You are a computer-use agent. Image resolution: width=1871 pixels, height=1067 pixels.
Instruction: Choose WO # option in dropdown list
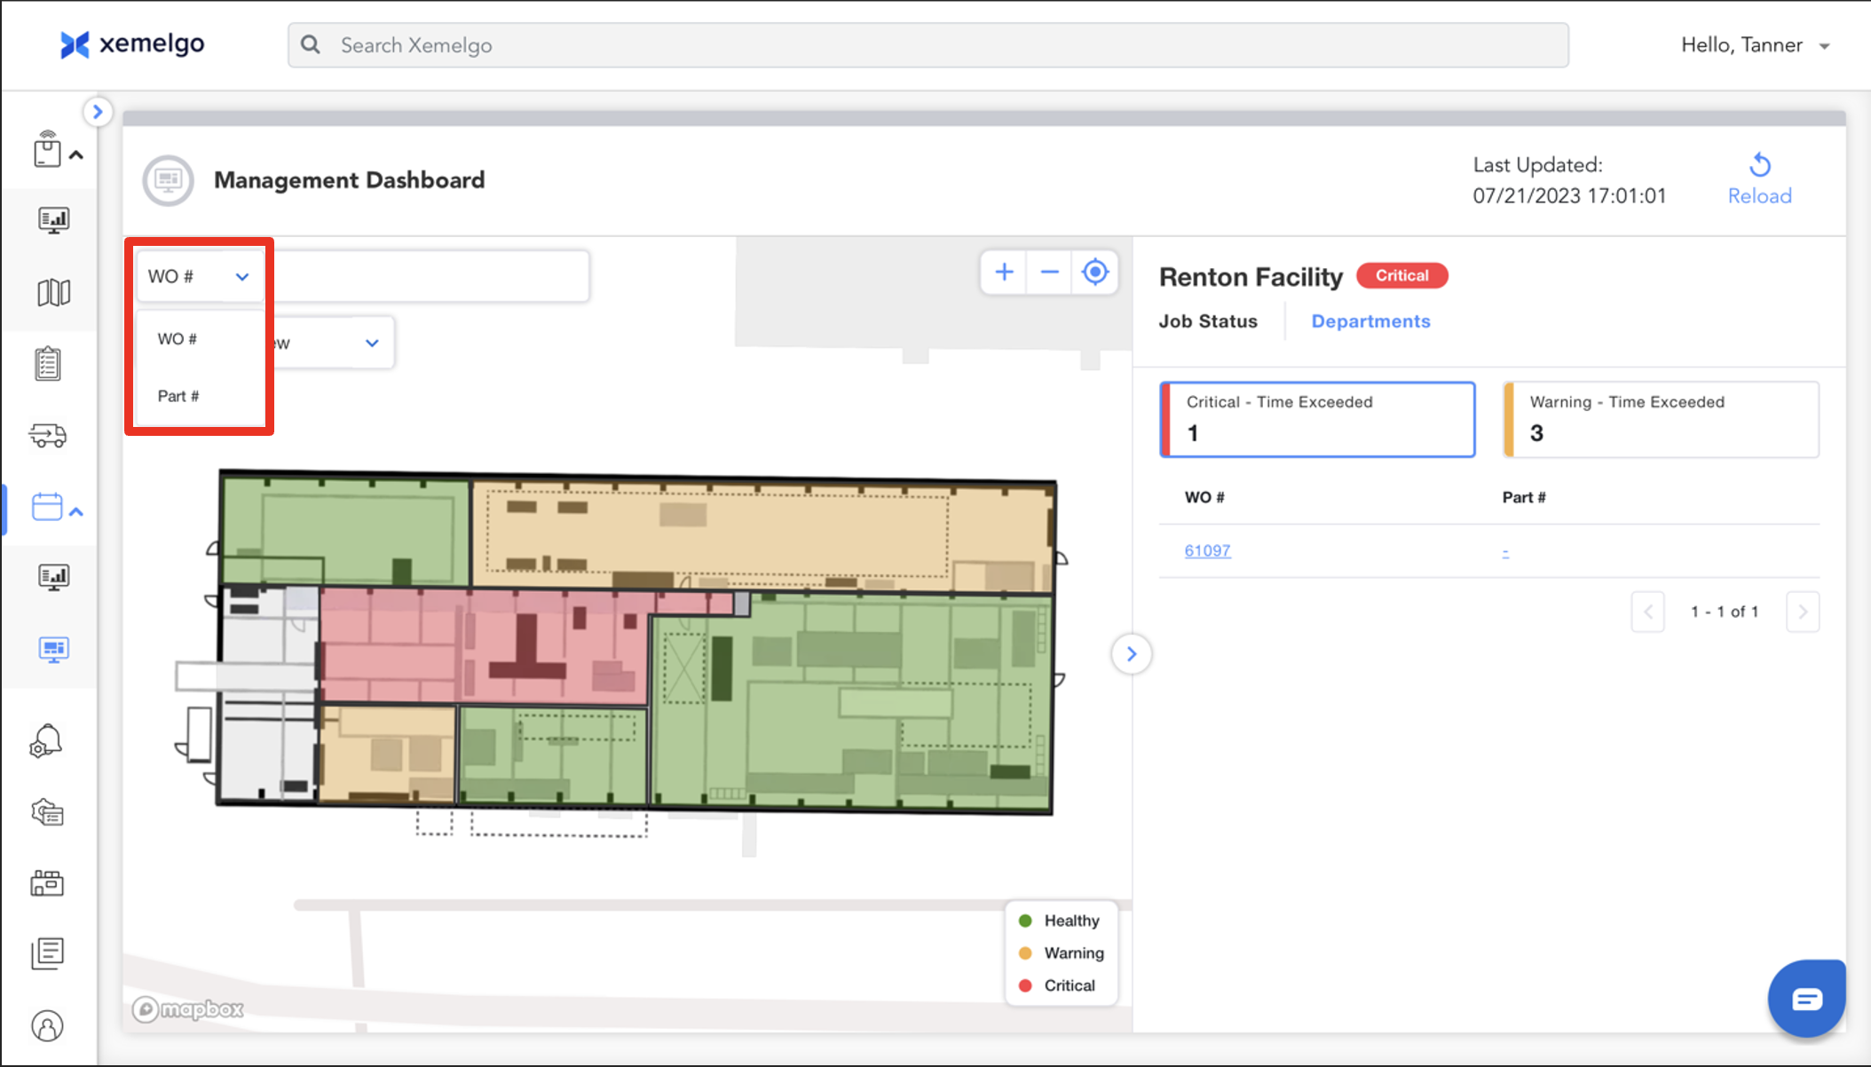(178, 339)
